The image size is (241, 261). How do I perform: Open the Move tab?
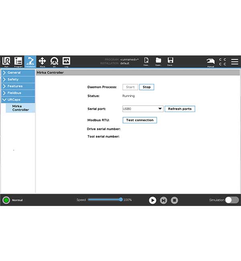(42, 62)
